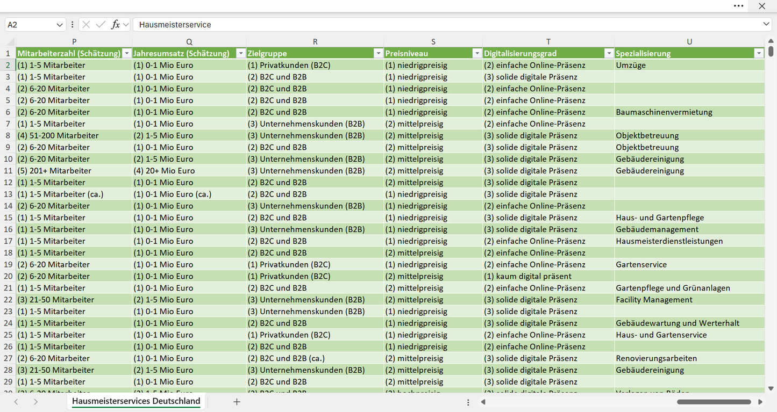777x412 pixels.
Task: Open the three-dots more options menu
Action: click(x=739, y=6)
